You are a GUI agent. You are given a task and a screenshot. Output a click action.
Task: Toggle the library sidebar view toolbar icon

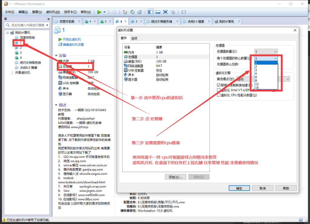click(150, 12)
